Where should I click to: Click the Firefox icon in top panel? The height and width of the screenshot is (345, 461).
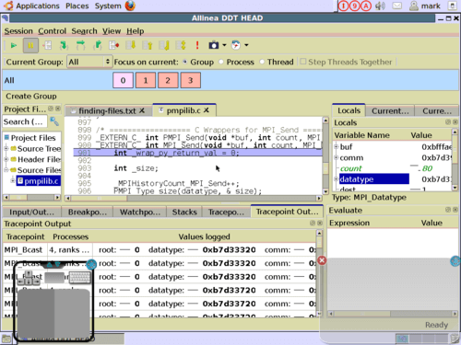pyautogui.click(x=130, y=6)
